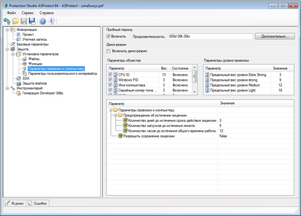Toggle the Включить trial period checkbox
301x216 pixels.
click(108, 36)
